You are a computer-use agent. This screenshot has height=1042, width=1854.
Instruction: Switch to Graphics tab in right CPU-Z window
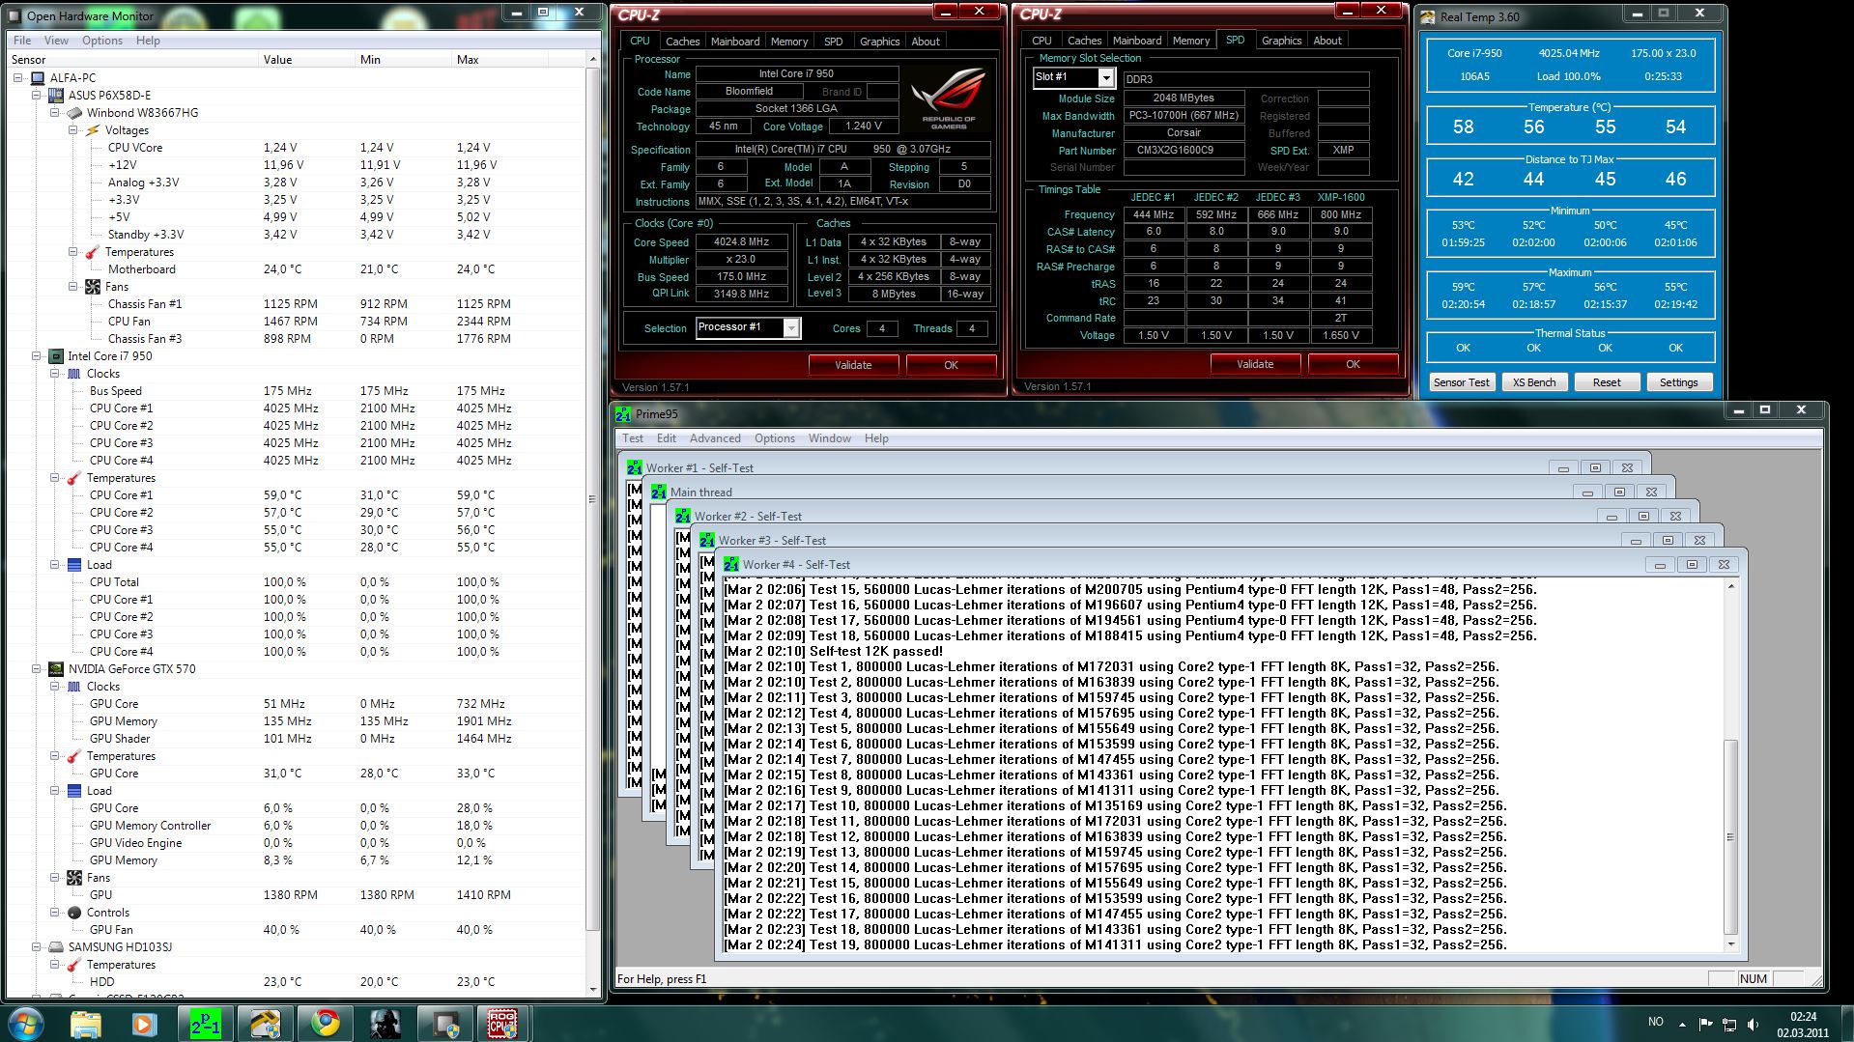[x=1281, y=41]
